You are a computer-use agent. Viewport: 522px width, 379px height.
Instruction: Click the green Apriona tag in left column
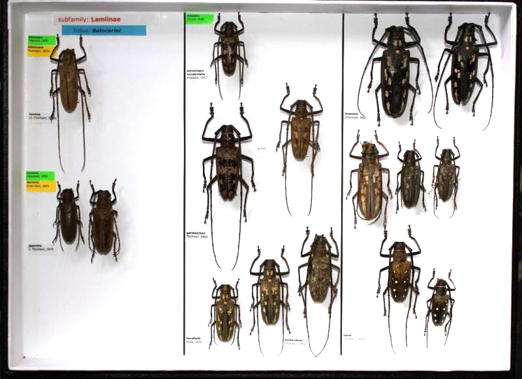(40, 176)
